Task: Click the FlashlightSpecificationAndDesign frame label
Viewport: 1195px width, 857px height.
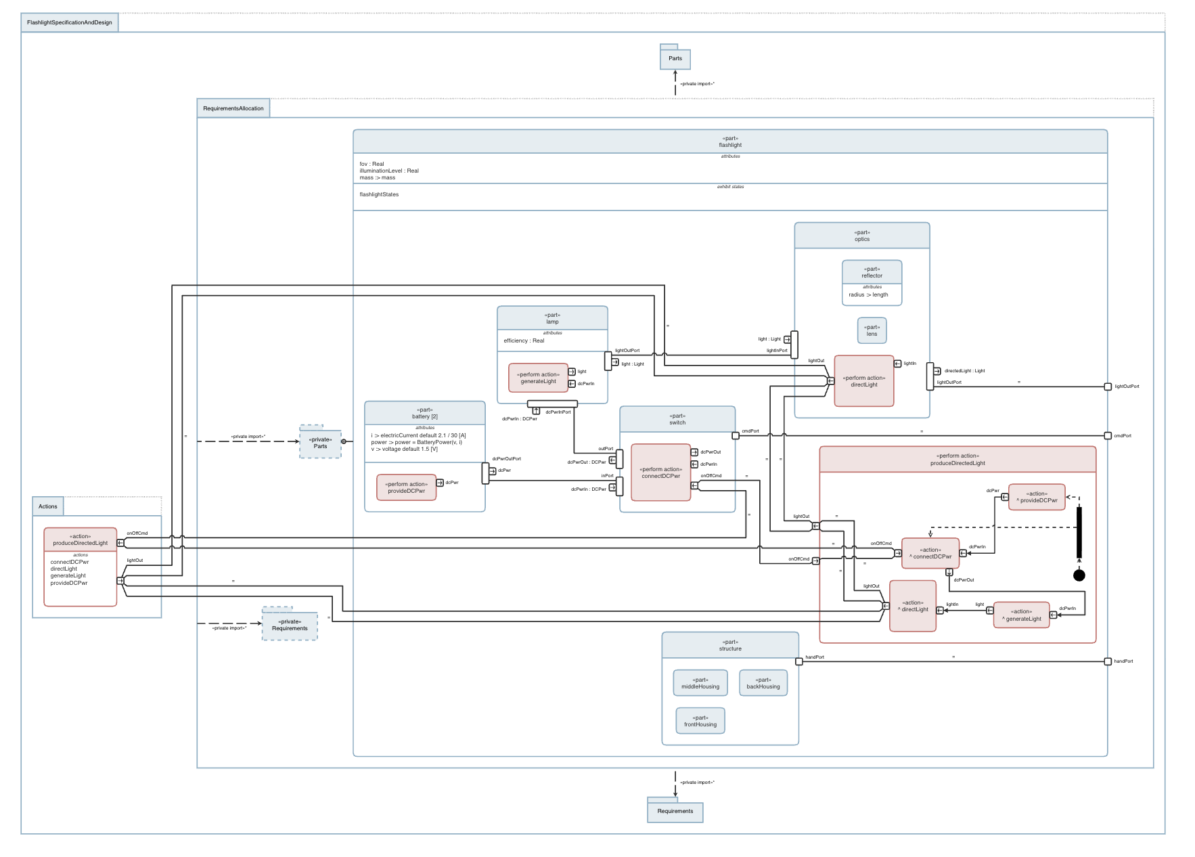Action: [x=71, y=22]
